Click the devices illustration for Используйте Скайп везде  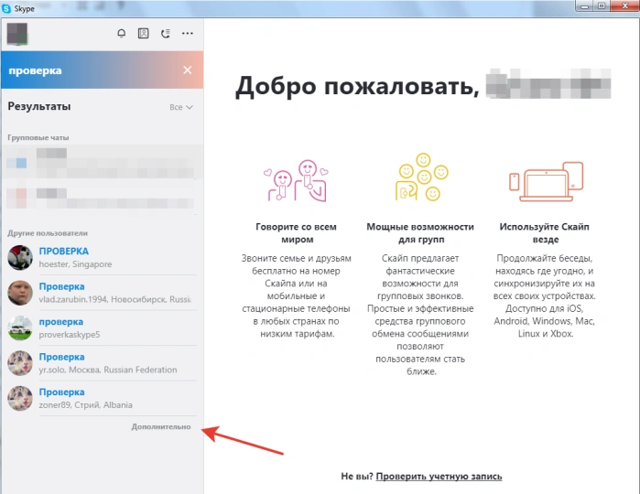[547, 181]
